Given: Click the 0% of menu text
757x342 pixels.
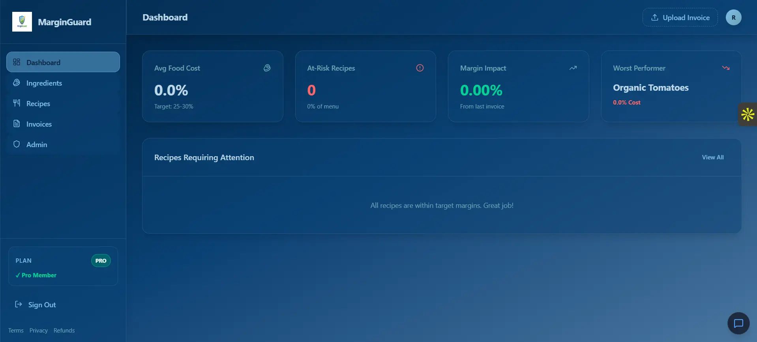Looking at the screenshot, I should pyautogui.click(x=323, y=107).
